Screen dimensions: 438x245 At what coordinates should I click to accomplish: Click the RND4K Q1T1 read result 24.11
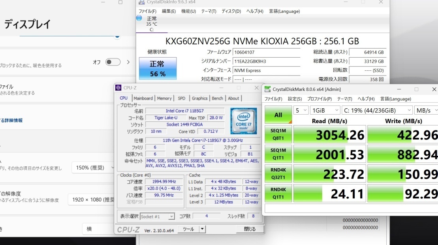tap(330, 193)
